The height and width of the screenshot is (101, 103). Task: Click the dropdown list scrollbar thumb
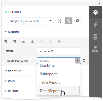(x=79, y=90)
